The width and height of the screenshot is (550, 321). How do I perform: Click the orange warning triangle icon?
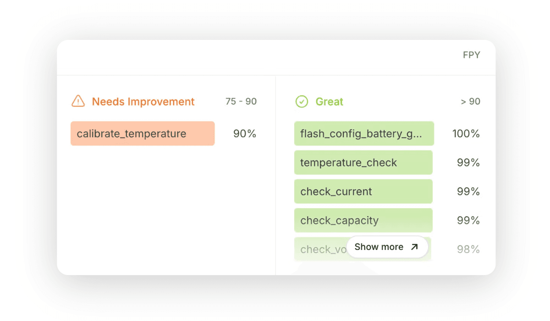click(x=78, y=101)
